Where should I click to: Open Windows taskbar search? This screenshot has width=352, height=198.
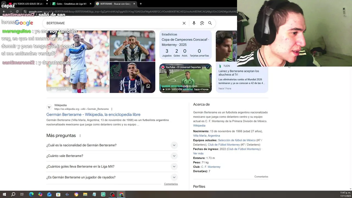tap(13, 194)
